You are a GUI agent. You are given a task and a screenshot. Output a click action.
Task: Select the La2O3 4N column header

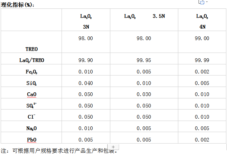[202, 21]
